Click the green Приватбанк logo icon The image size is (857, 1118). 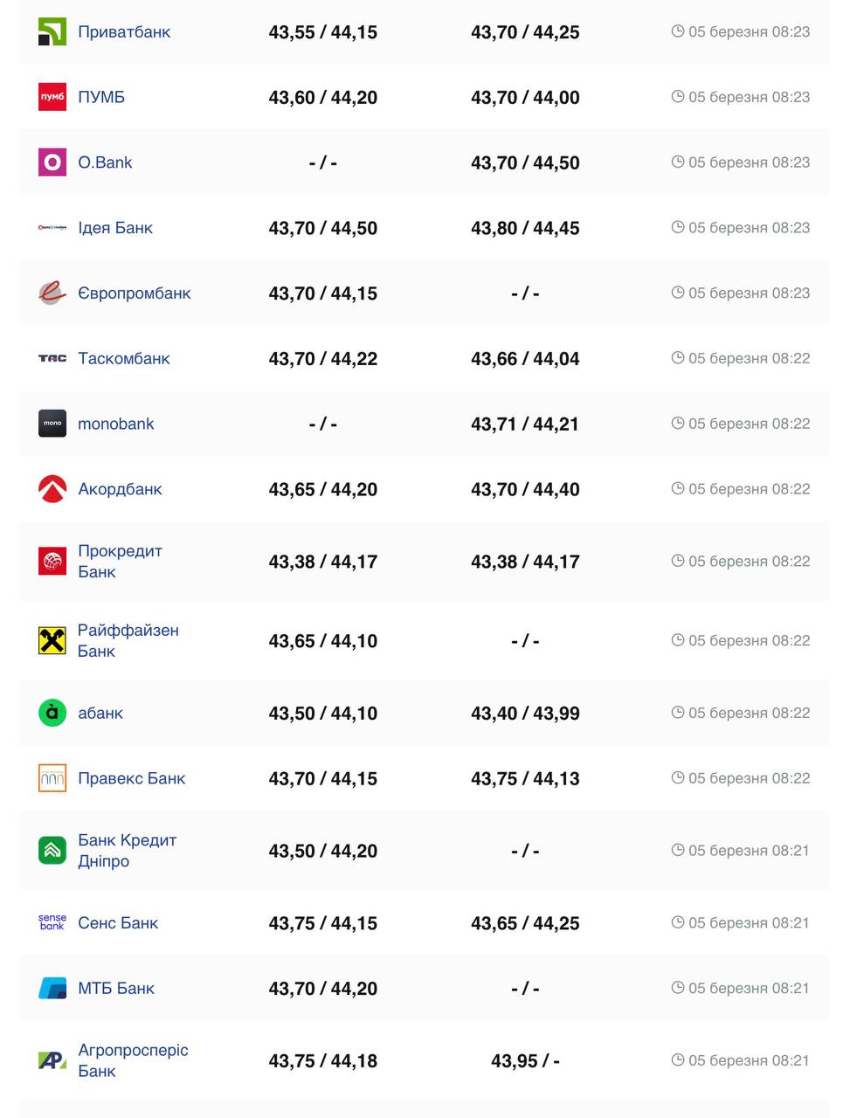tap(52, 32)
